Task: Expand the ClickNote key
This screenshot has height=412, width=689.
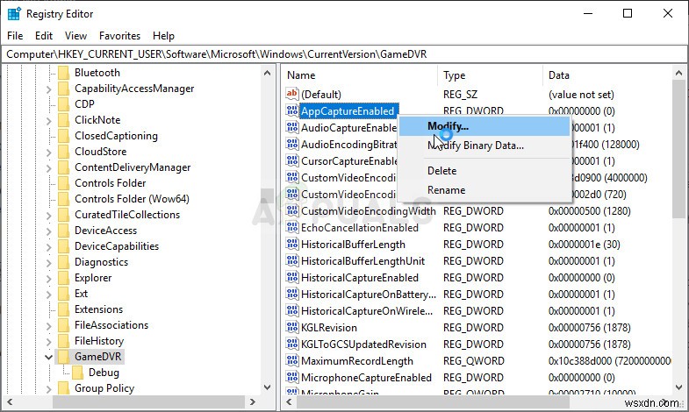Action: pyautogui.click(x=49, y=121)
